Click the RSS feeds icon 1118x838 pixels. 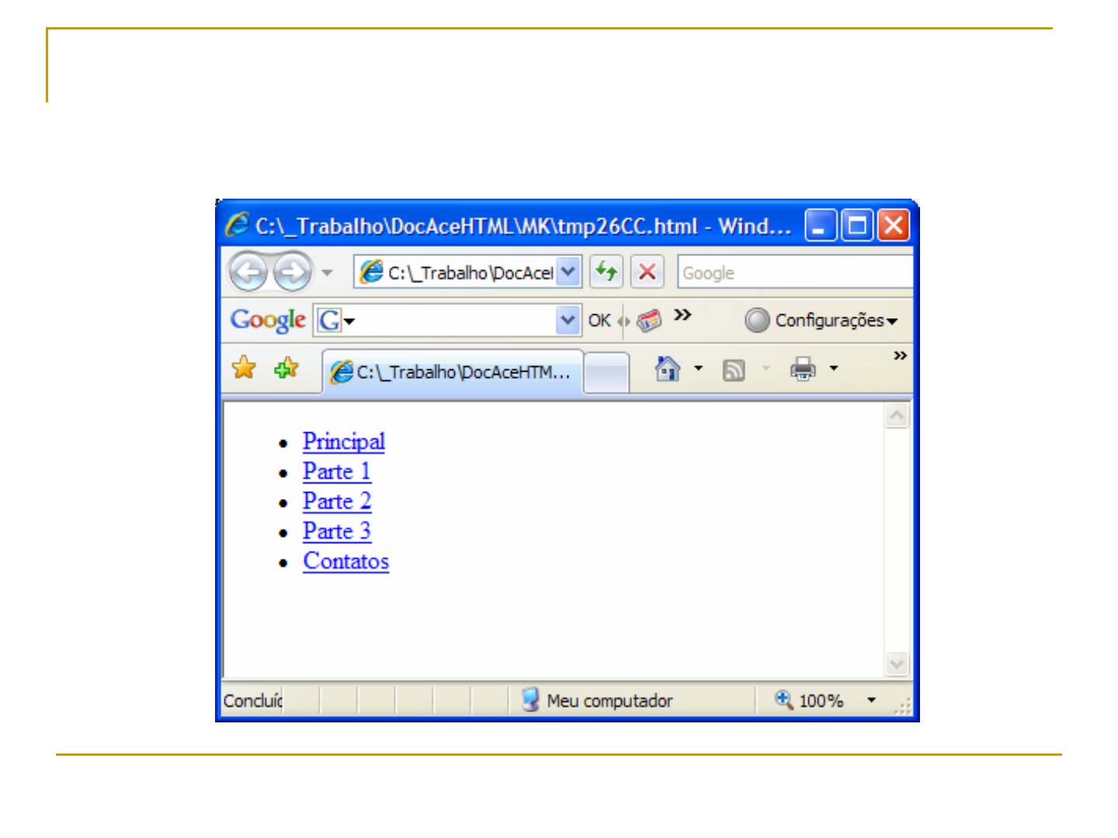pyautogui.click(x=734, y=370)
